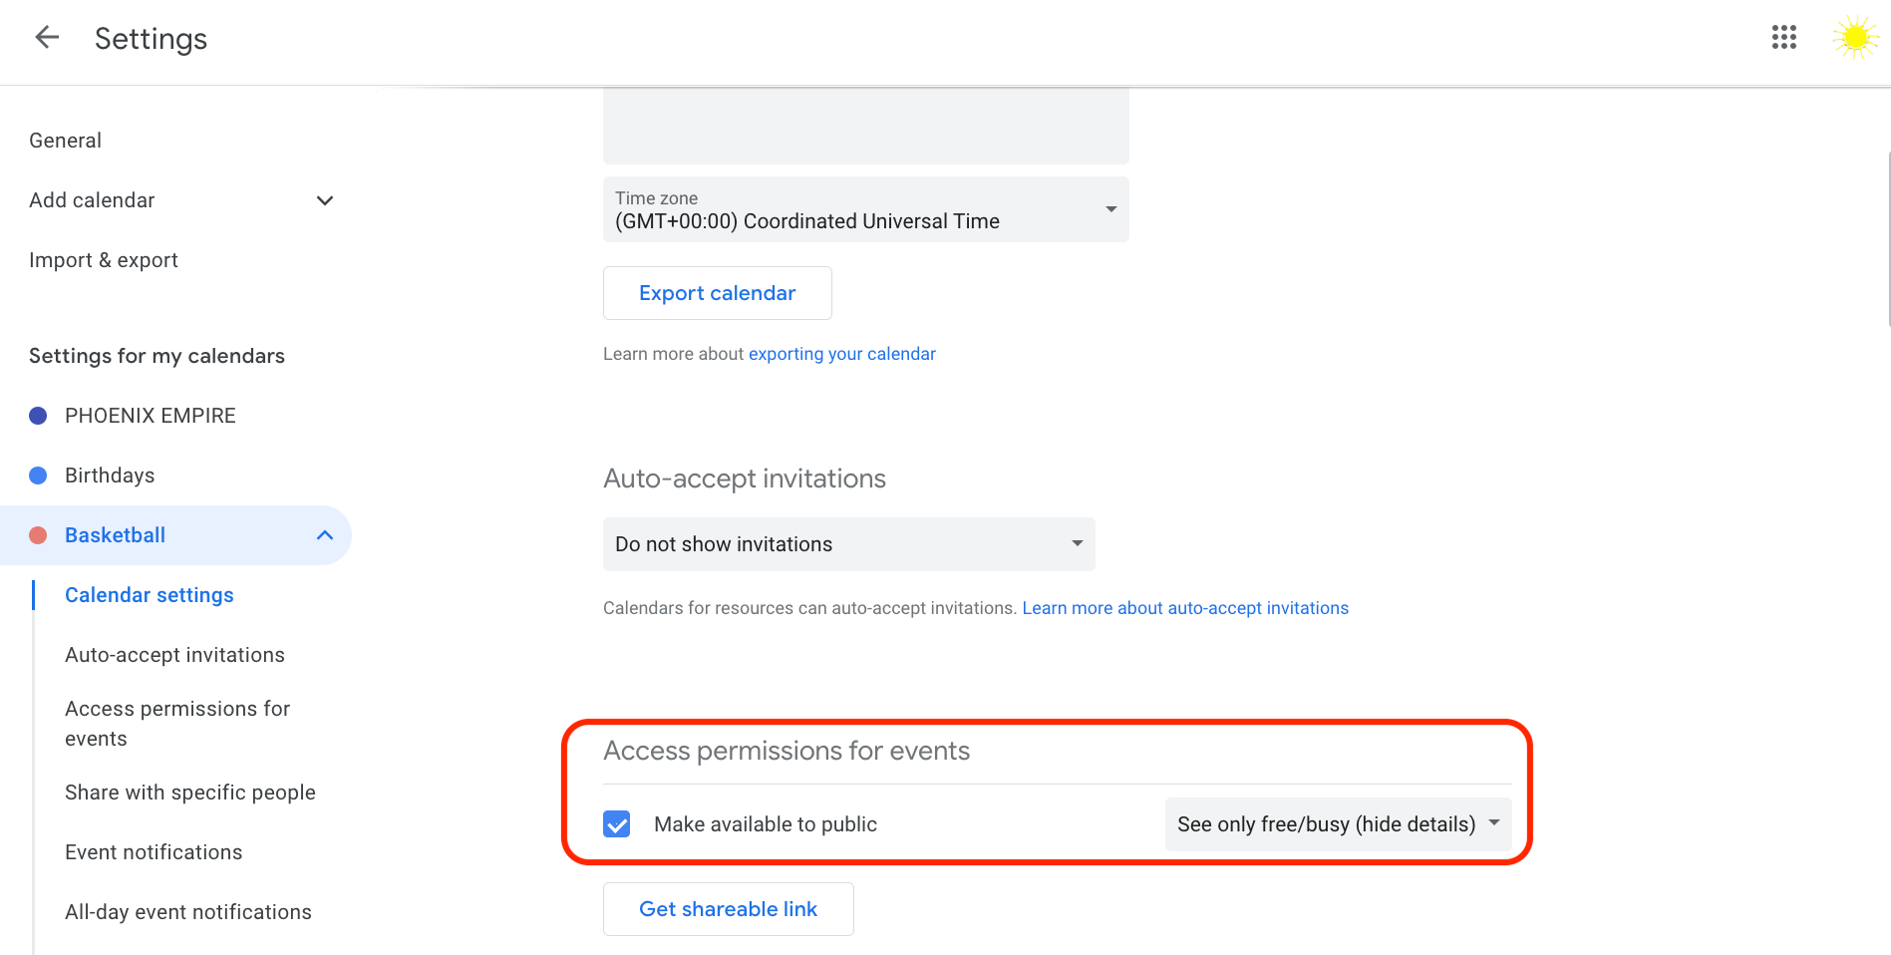Select Share with specific people
Viewport: 1891px width, 955px height.
tap(190, 793)
